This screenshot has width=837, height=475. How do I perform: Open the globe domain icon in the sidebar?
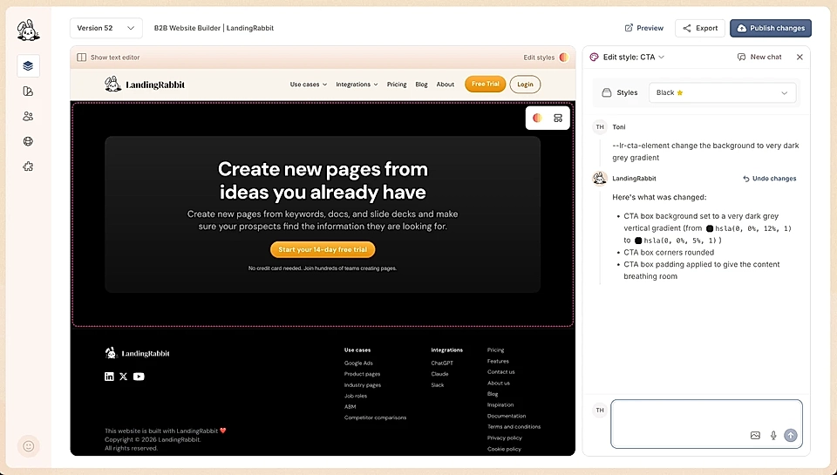point(28,141)
